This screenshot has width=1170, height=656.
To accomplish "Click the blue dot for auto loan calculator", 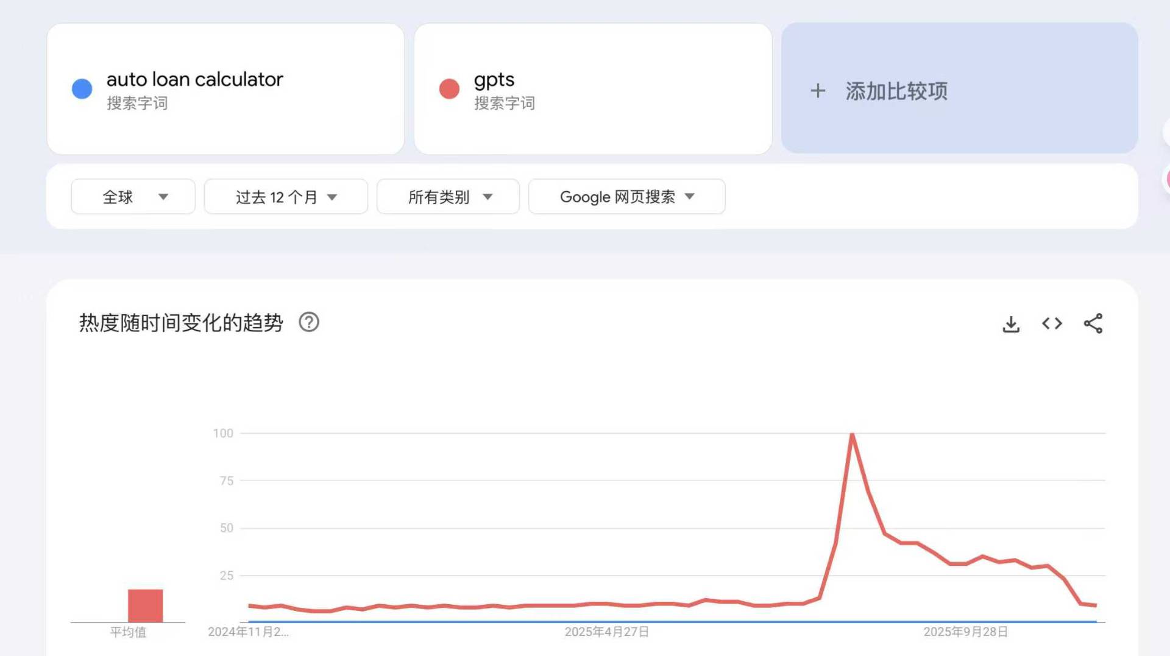I will (x=82, y=89).
